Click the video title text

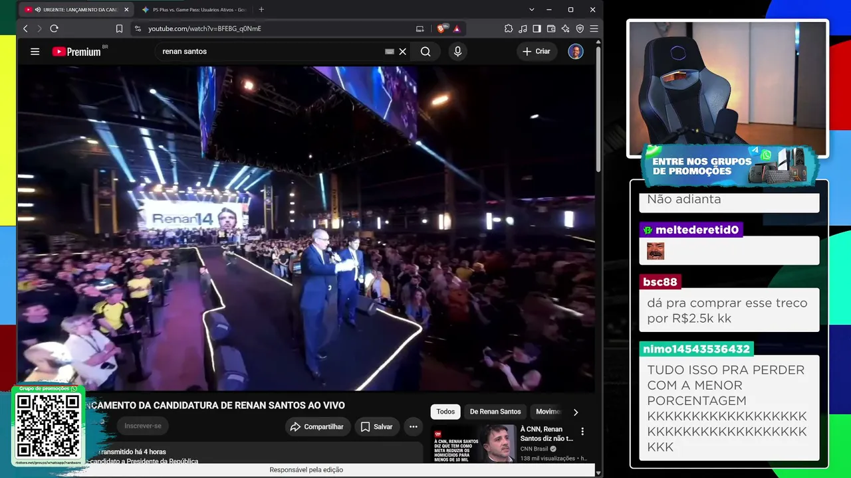216,405
